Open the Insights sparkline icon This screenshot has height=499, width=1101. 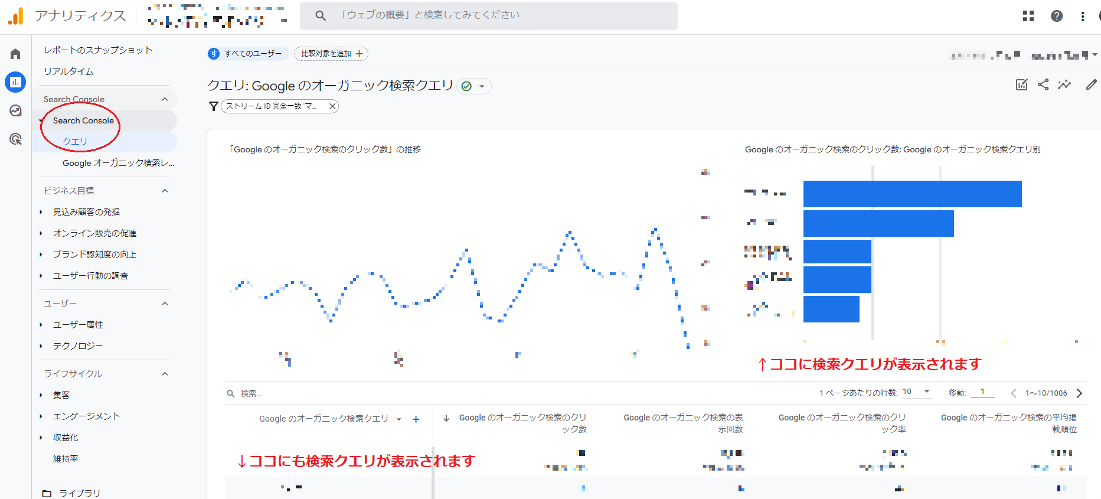pos(1064,84)
